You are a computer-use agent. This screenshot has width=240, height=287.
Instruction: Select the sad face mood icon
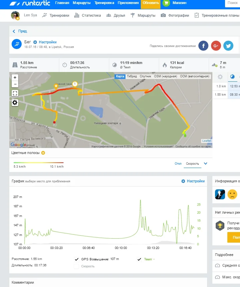(232, 194)
